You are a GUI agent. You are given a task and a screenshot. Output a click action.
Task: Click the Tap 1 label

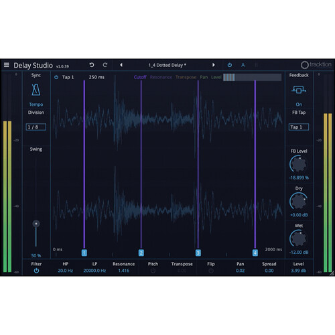[x=68, y=77]
